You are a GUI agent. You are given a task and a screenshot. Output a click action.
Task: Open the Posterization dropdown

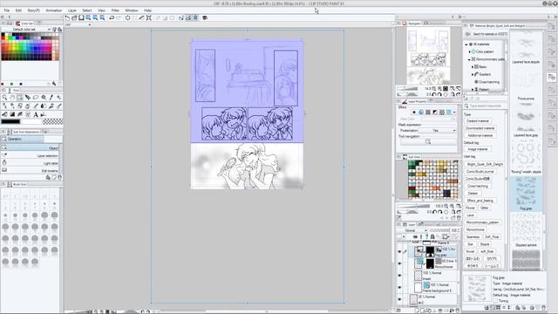(x=438, y=131)
